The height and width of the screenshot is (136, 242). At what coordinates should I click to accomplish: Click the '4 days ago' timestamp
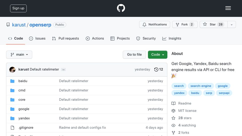[x=154, y=127]
